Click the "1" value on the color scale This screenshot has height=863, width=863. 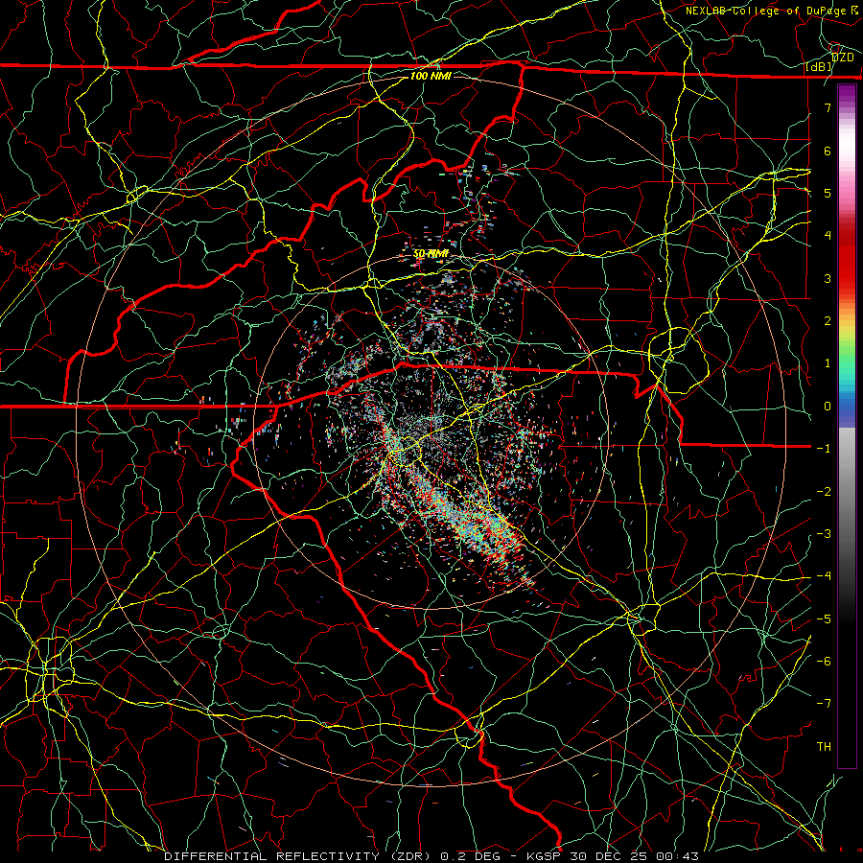[x=828, y=363]
